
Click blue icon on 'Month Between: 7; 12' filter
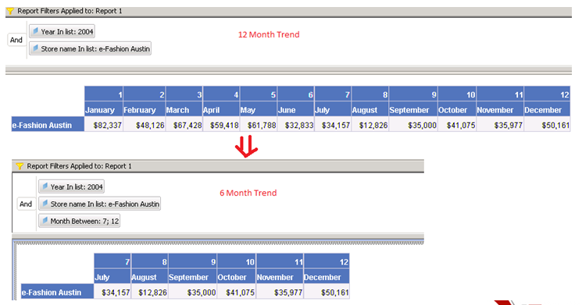[45, 221]
